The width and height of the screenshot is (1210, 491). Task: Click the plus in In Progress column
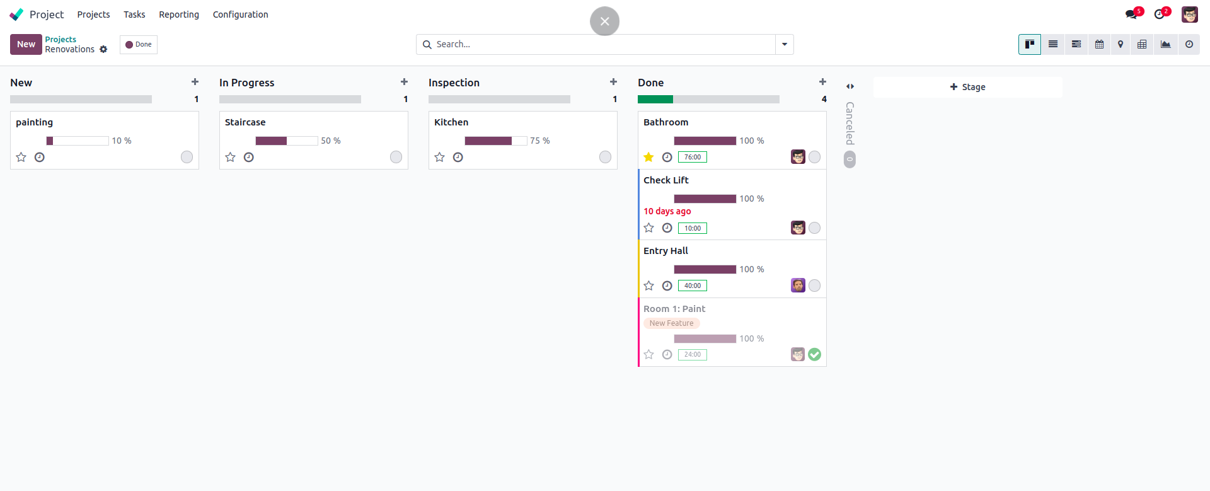click(404, 82)
